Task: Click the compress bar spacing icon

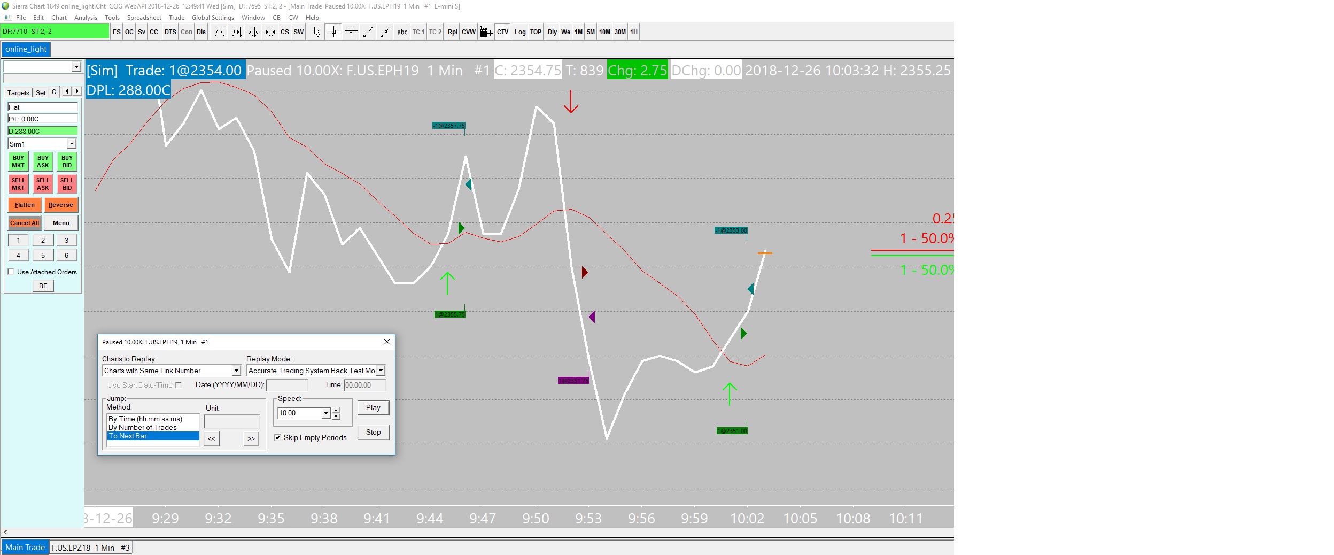Action: click(x=253, y=32)
